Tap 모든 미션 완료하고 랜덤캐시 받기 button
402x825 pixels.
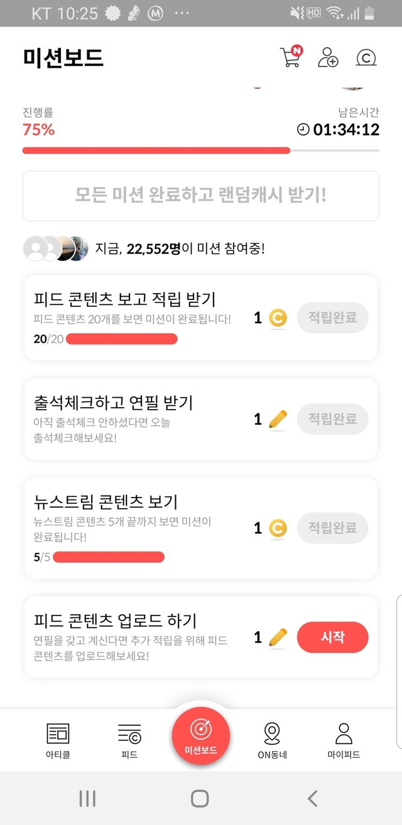coord(201,196)
